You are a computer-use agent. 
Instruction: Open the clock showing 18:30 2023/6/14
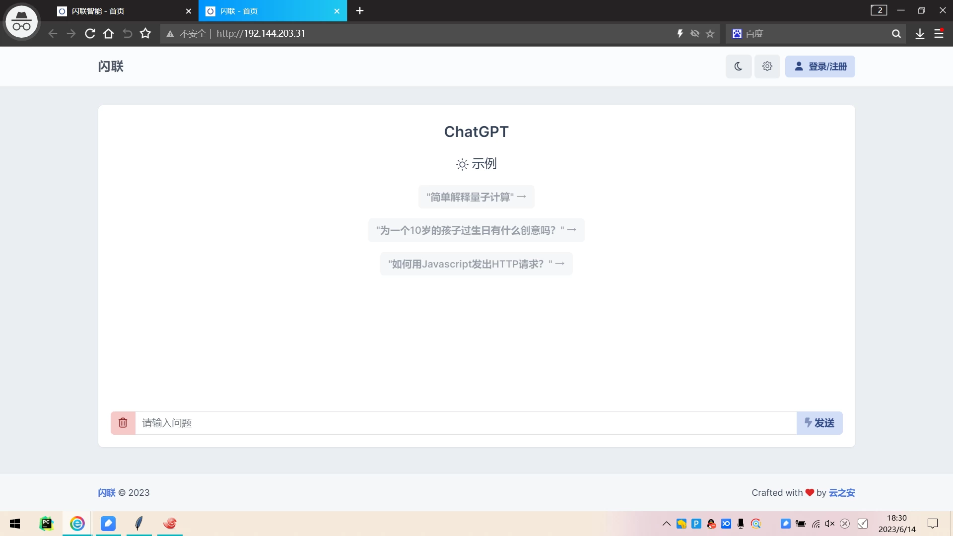897,524
